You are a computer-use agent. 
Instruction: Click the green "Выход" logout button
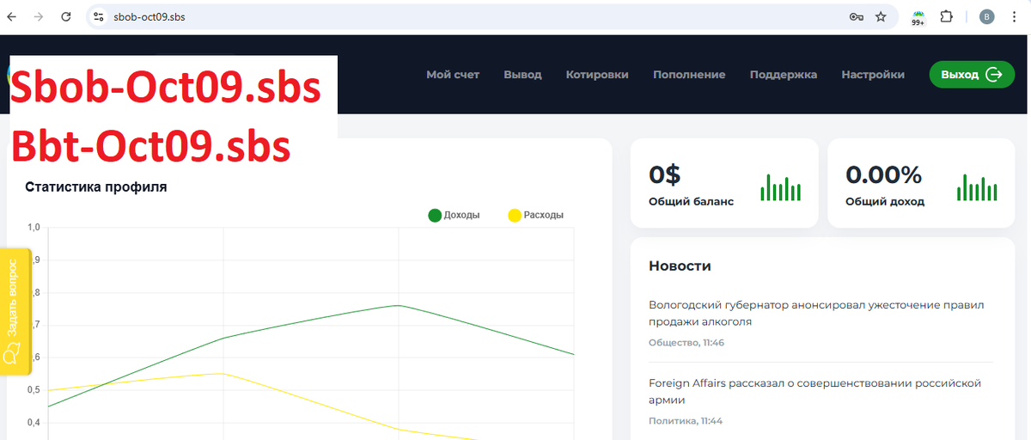[x=972, y=75]
